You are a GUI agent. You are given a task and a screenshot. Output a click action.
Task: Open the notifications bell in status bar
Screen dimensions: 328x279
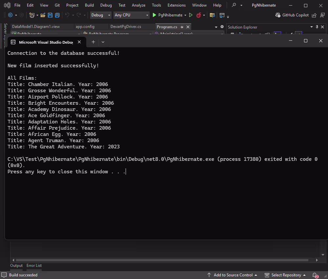tap(315, 275)
